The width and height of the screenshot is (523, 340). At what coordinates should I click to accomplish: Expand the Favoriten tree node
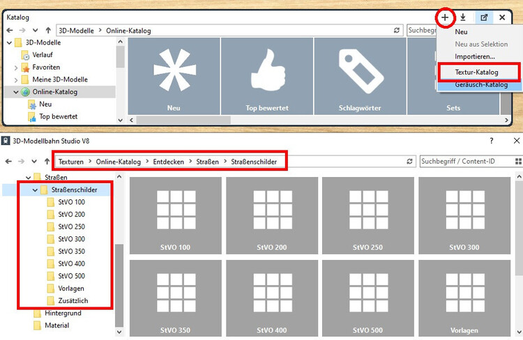[x=15, y=68]
